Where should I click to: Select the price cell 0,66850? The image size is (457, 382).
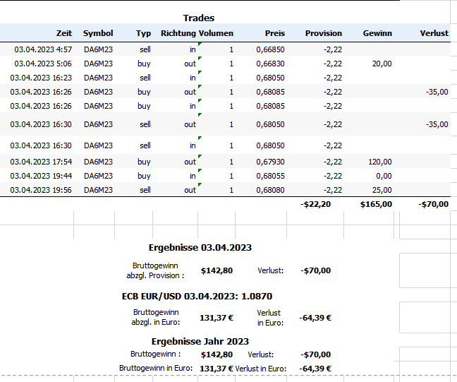tap(271, 49)
